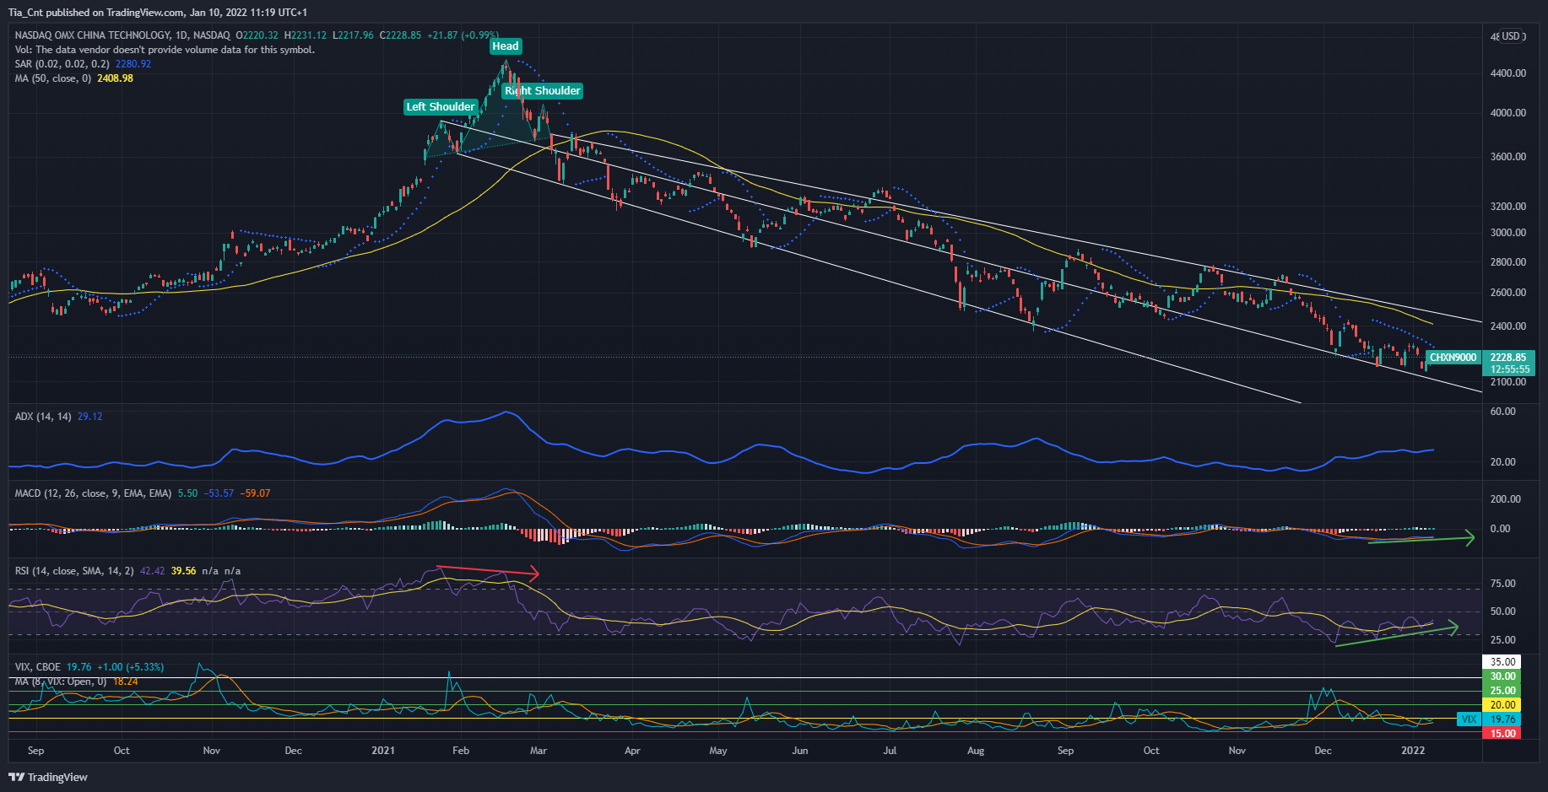Click the high price H2231.12 in header
Image resolution: width=1548 pixels, height=792 pixels.
306,35
